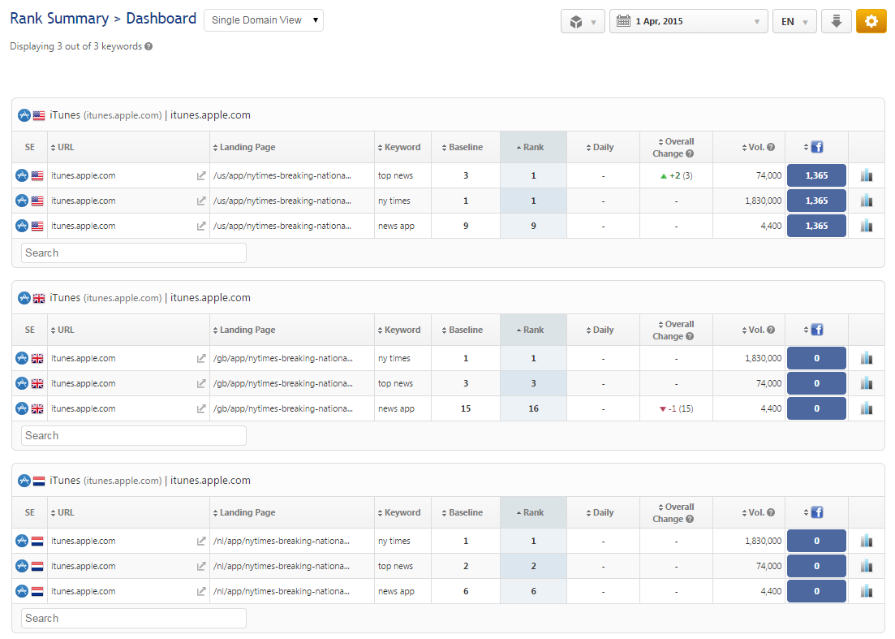Sort UK table by Baseline column

465,330
